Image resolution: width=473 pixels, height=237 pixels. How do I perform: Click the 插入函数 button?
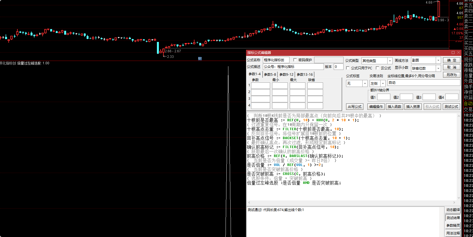(x=394, y=107)
